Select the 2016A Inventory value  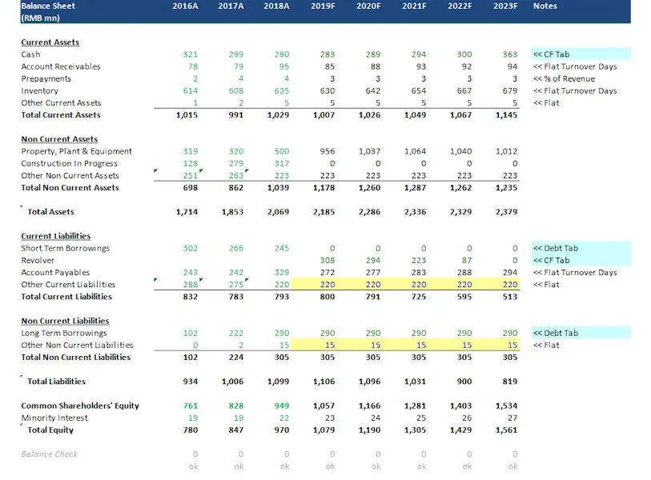pos(190,91)
